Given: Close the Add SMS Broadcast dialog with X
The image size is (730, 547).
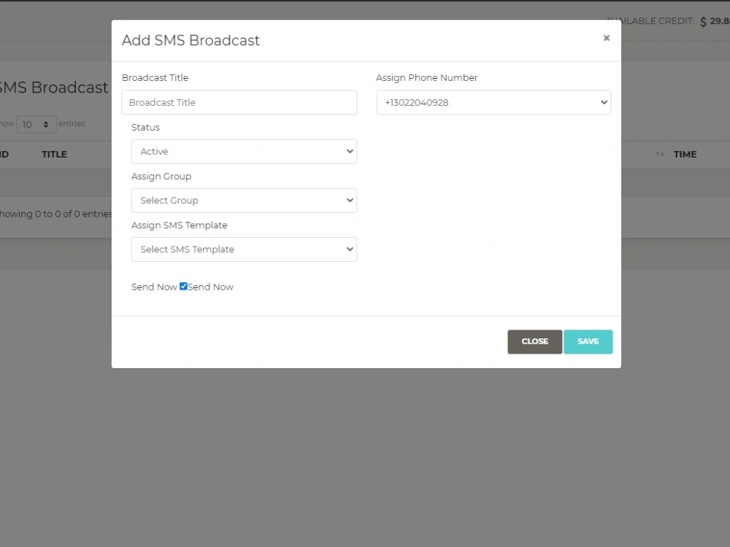Looking at the screenshot, I should click(606, 38).
